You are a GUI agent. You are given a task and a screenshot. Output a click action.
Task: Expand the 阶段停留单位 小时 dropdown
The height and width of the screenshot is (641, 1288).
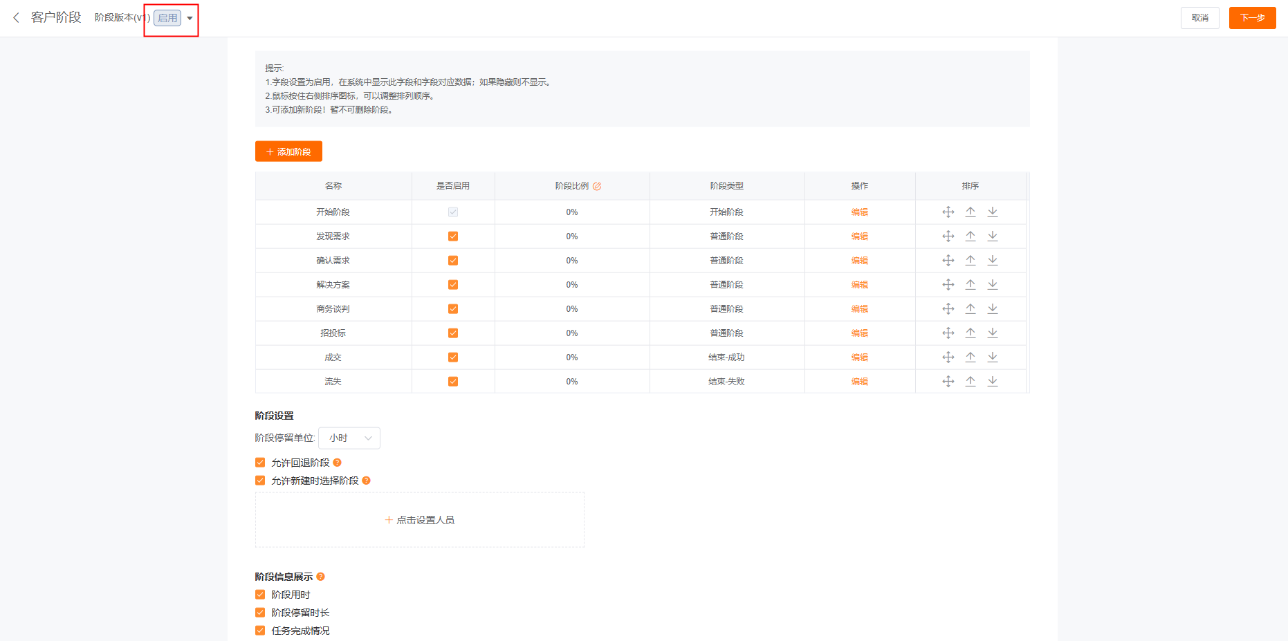349,438
